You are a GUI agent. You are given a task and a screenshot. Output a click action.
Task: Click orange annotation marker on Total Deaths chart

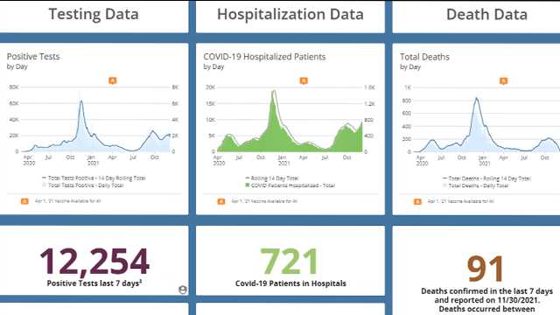pyautogui.click(x=503, y=81)
